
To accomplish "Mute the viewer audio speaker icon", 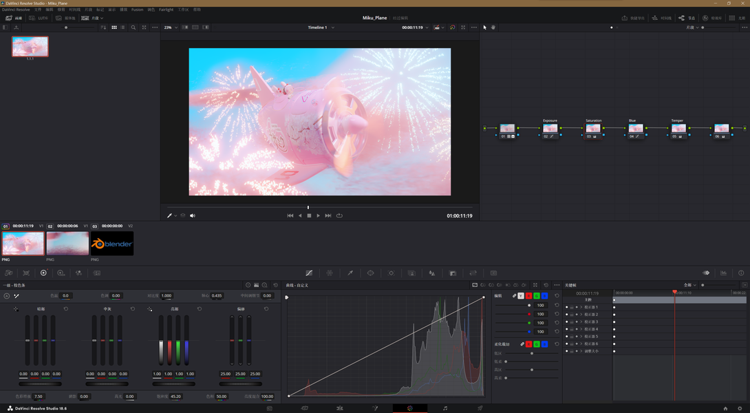I will [x=192, y=215].
